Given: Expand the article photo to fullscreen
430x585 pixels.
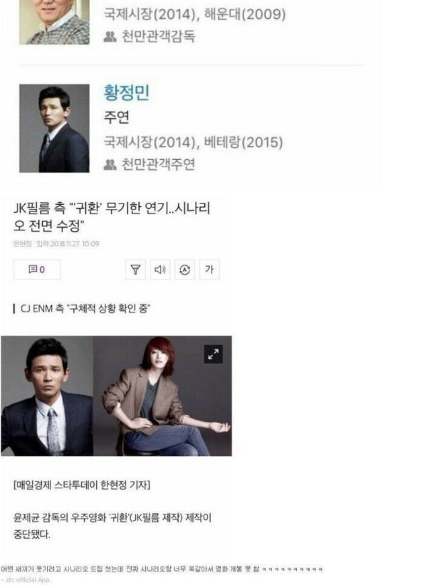Looking at the screenshot, I should [214, 354].
